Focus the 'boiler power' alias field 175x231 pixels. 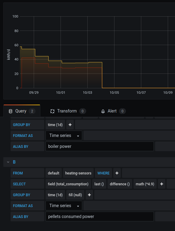[100, 146]
